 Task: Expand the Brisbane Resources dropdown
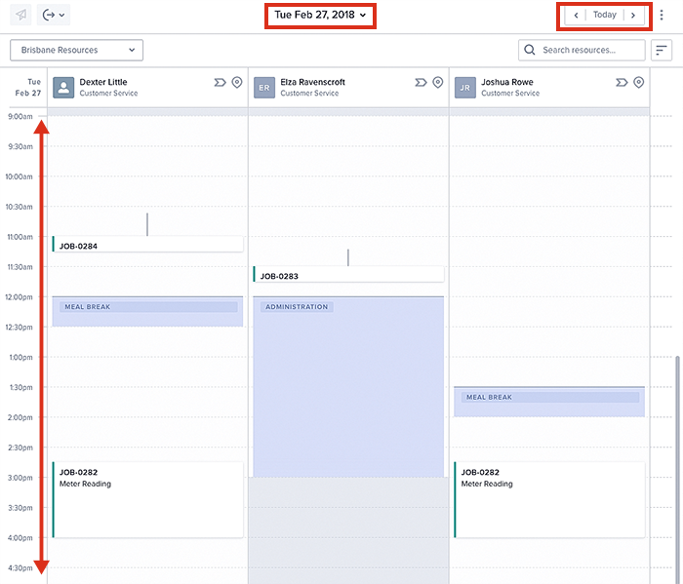click(x=77, y=50)
